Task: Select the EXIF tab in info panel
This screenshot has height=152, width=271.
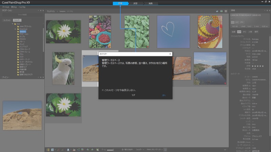Action: click(x=239, y=32)
